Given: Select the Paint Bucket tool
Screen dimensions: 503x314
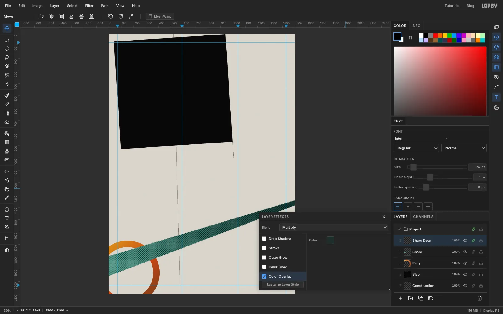Looking at the screenshot, I should tap(7, 133).
